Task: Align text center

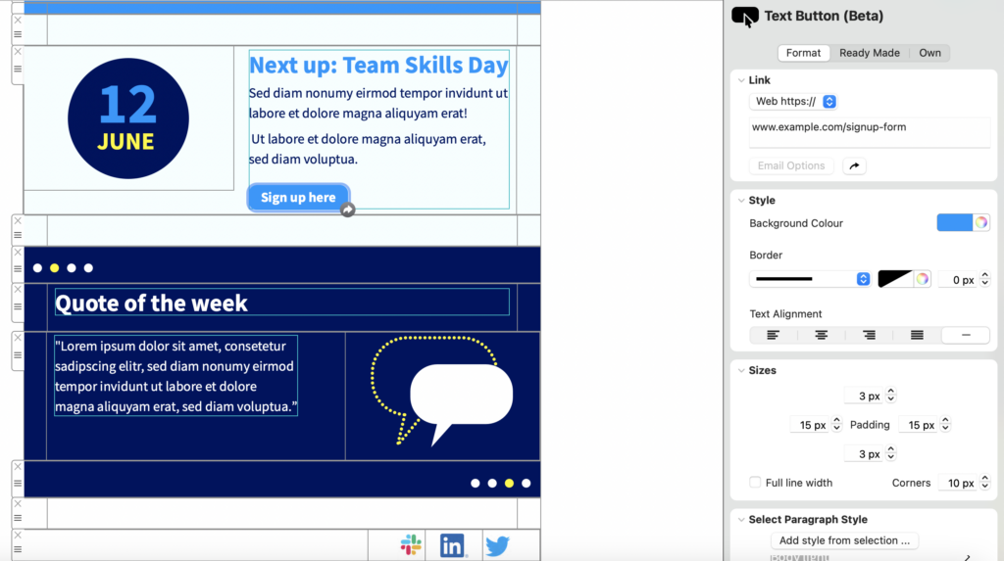Action: (x=821, y=335)
